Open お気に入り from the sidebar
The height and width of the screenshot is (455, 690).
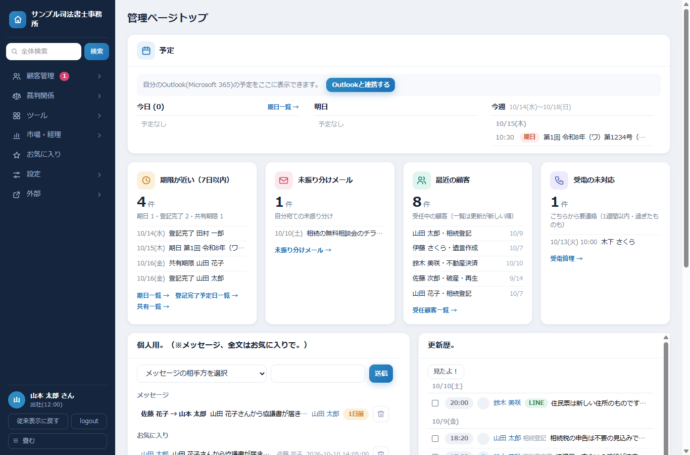coord(58,154)
